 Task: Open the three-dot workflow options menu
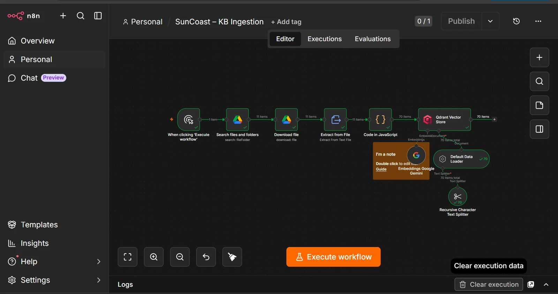point(538,21)
